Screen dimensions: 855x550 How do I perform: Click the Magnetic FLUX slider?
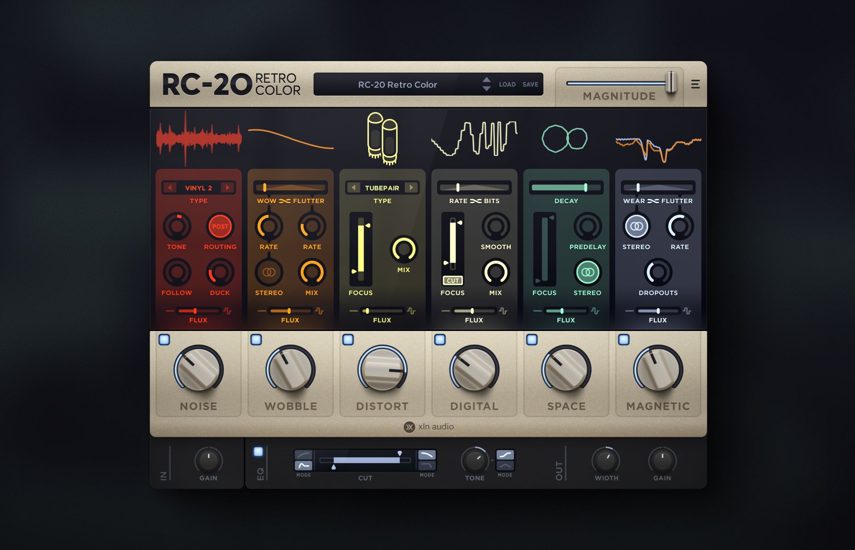coord(658,311)
